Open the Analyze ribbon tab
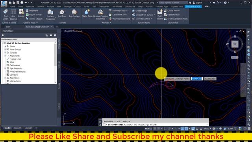Screen dimensions: 252x142 pos(50,7)
